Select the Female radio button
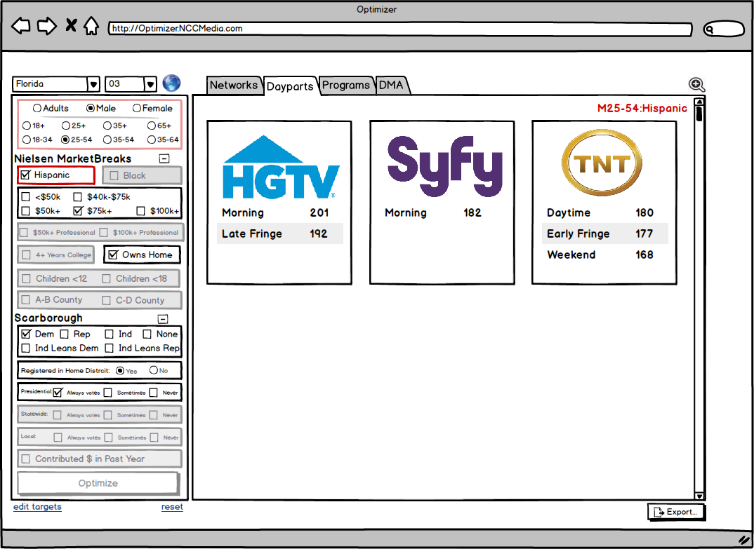 pyautogui.click(x=136, y=108)
